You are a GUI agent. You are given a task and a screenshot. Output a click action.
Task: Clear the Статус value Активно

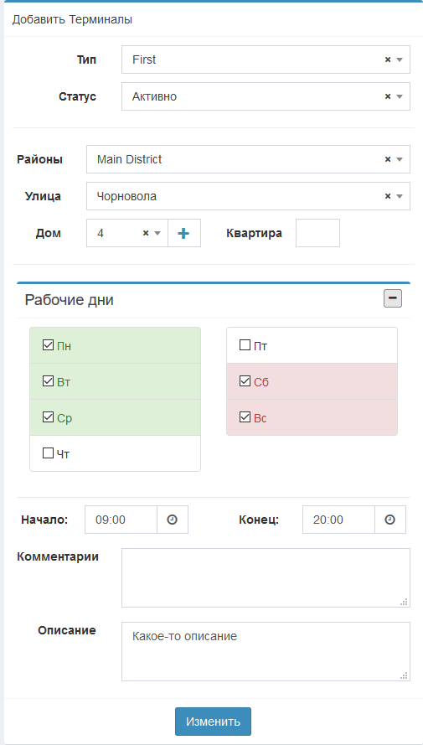coord(387,96)
